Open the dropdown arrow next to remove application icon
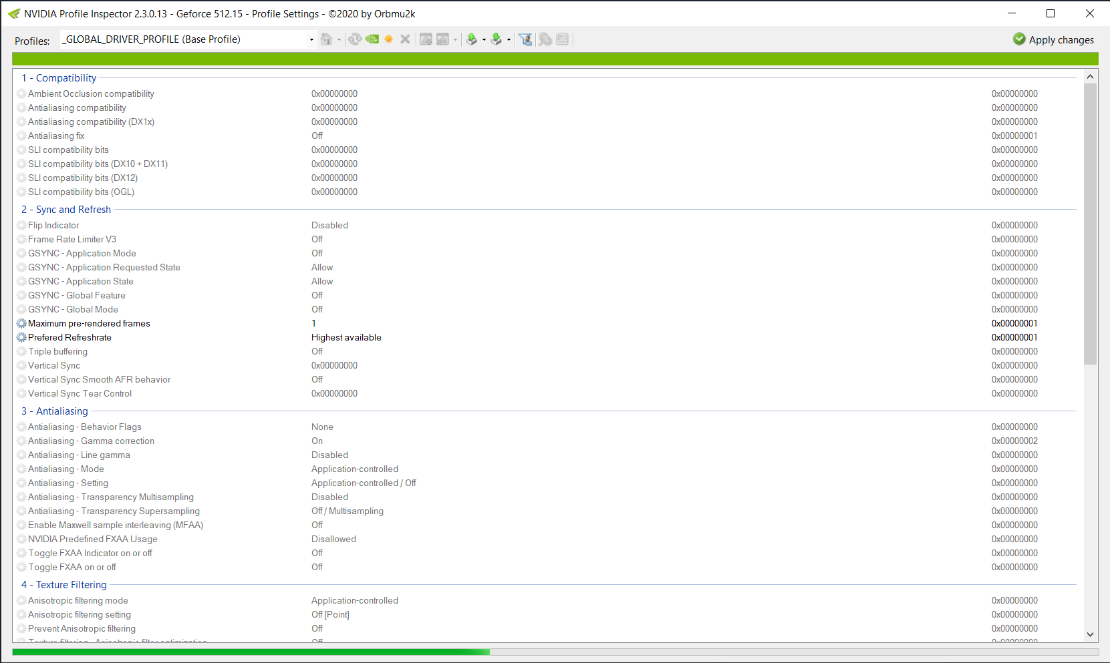This screenshot has width=1110, height=663. (455, 39)
